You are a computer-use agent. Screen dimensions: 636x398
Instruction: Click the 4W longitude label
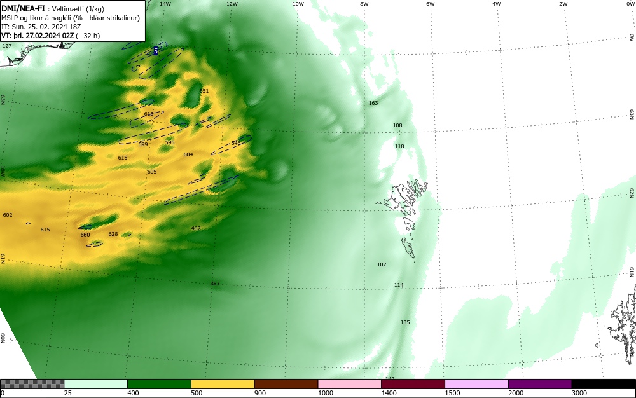tap(497, 4)
